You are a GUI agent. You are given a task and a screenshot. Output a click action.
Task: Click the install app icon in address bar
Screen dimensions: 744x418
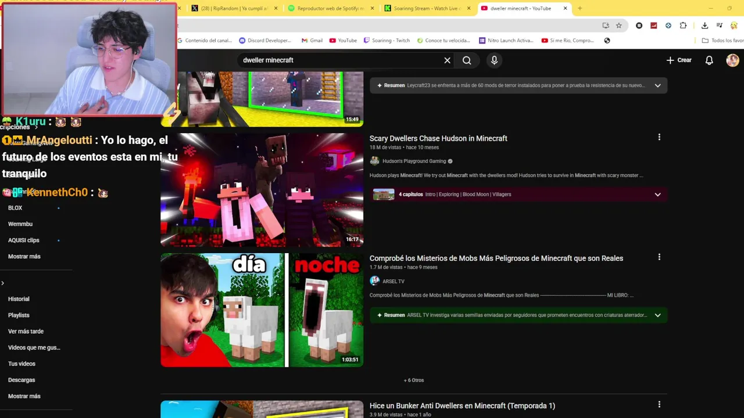[x=606, y=26]
